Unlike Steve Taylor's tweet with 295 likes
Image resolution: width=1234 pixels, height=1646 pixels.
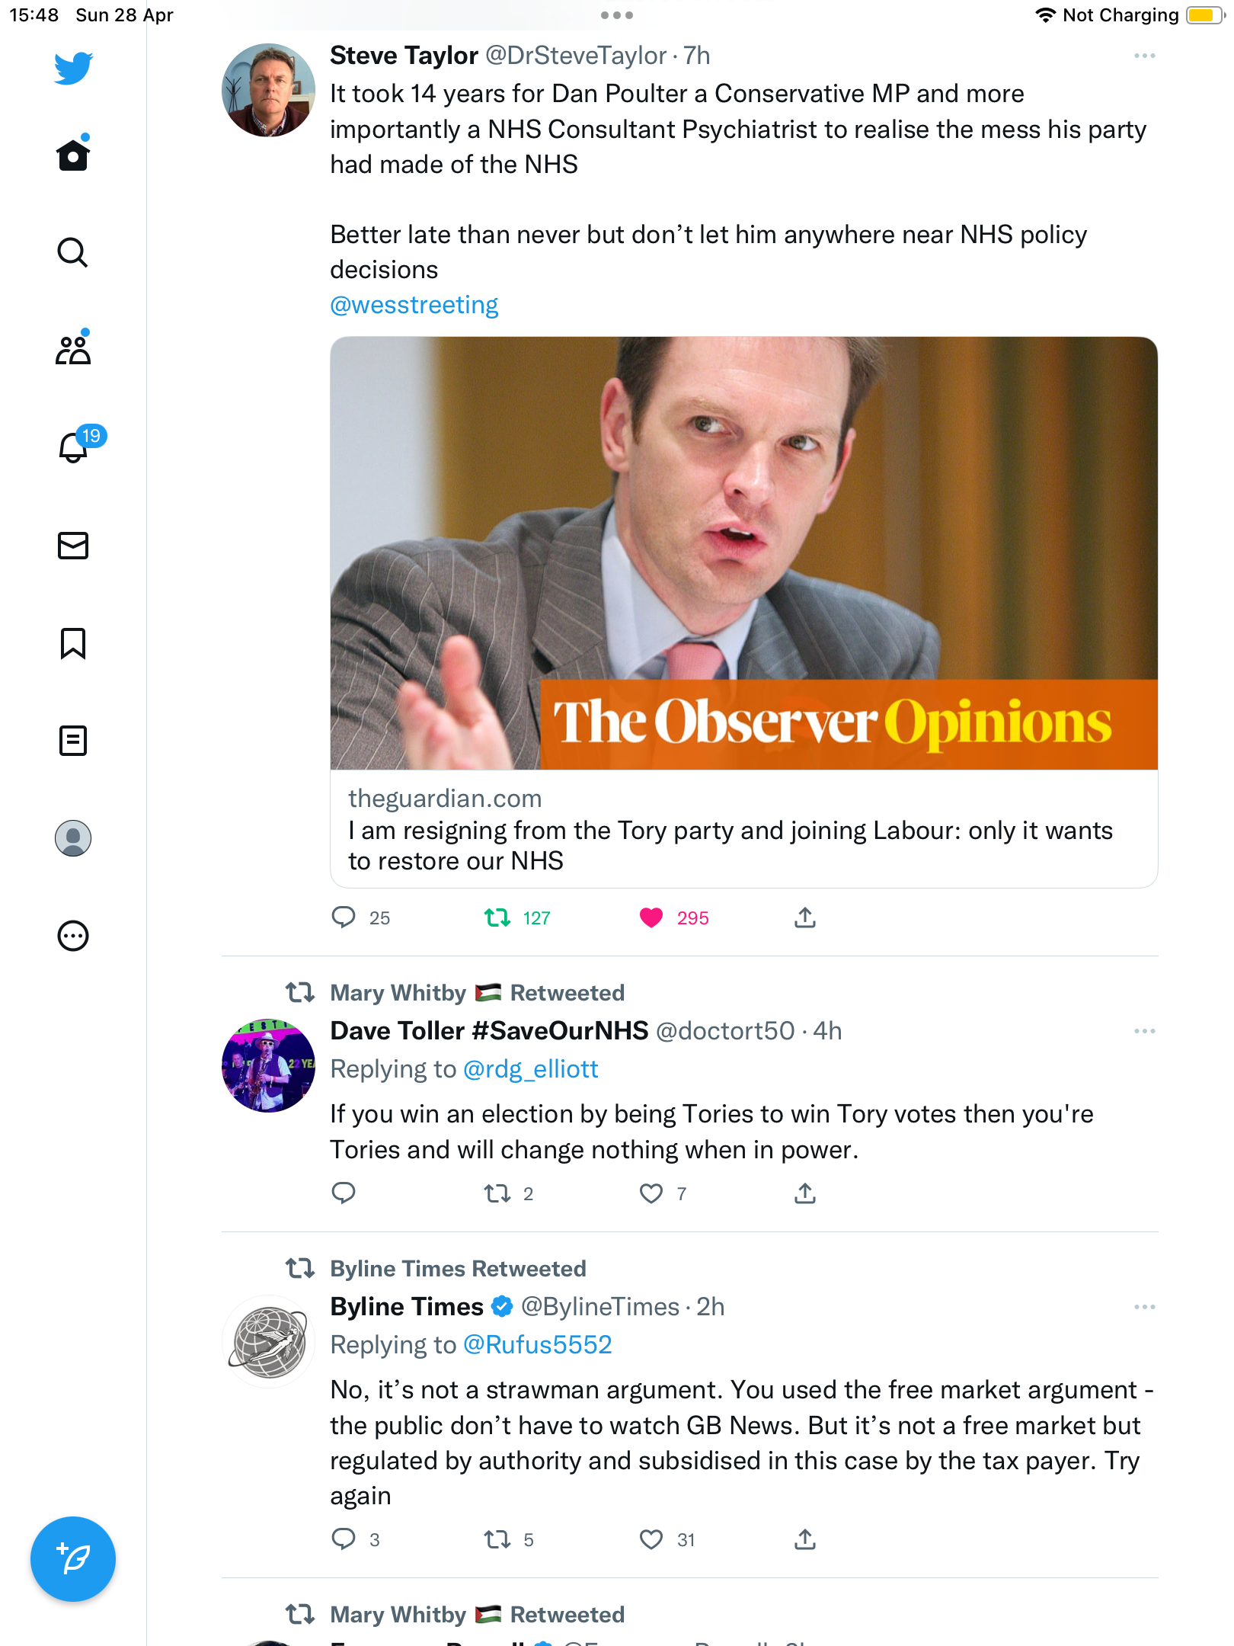click(651, 917)
